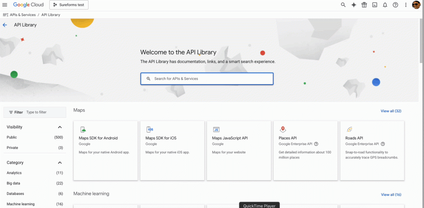Viewport: 424px width, 208px height.
Task: Open the Maps SDK for Android card title
Action: pyautogui.click(x=98, y=138)
